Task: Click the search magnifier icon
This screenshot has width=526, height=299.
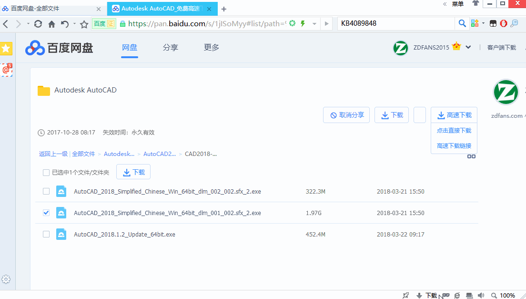Action: 462,23
